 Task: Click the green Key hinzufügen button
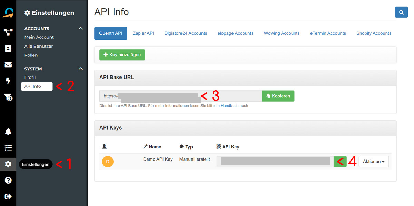(x=122, y=54)
